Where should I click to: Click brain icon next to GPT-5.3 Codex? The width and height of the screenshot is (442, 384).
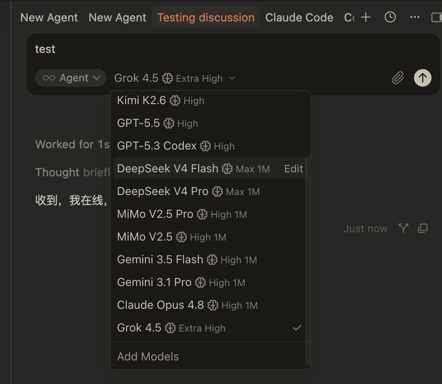pos(205,146)
